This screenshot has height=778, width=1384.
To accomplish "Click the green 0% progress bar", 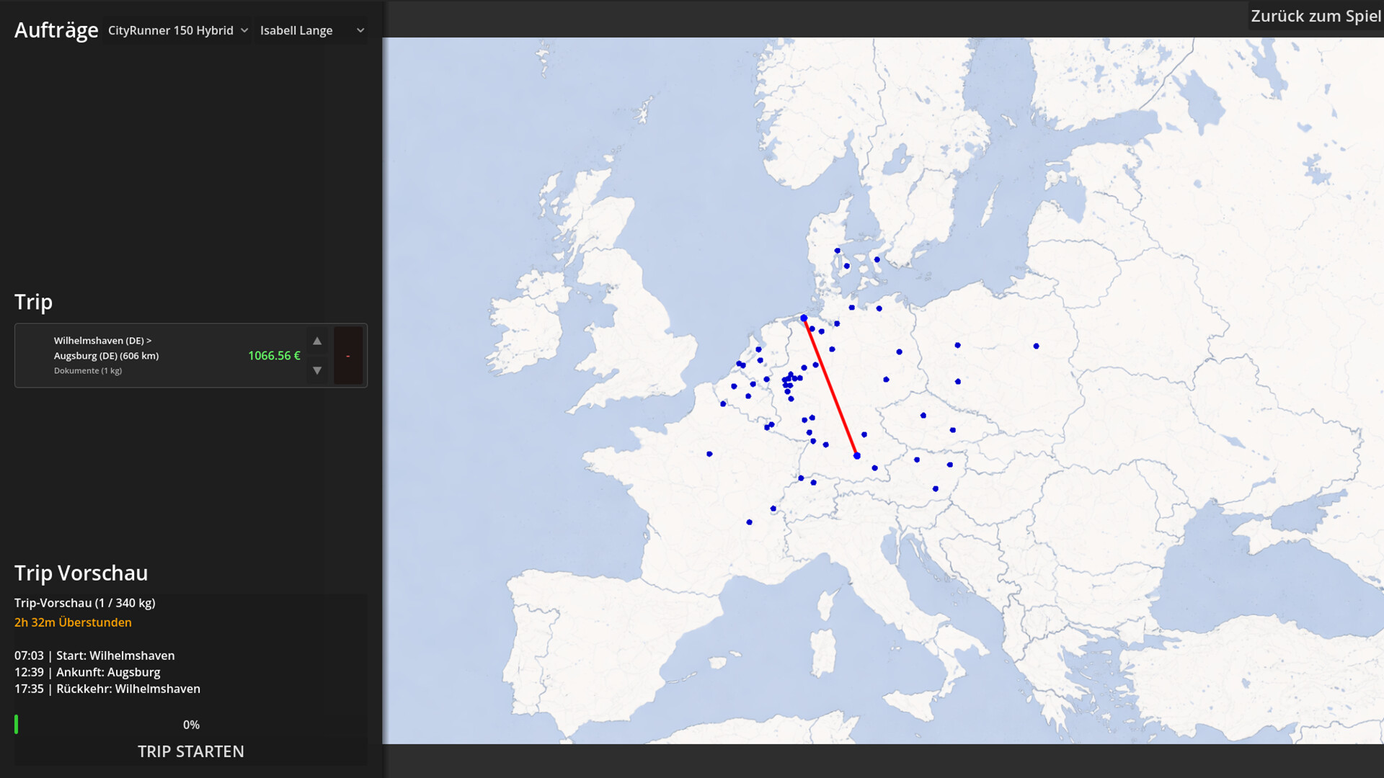I will (16, 724).
